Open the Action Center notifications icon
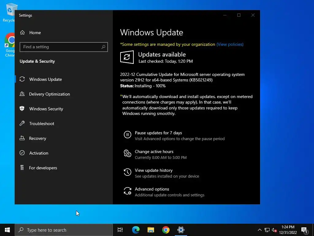 (304, 230)
